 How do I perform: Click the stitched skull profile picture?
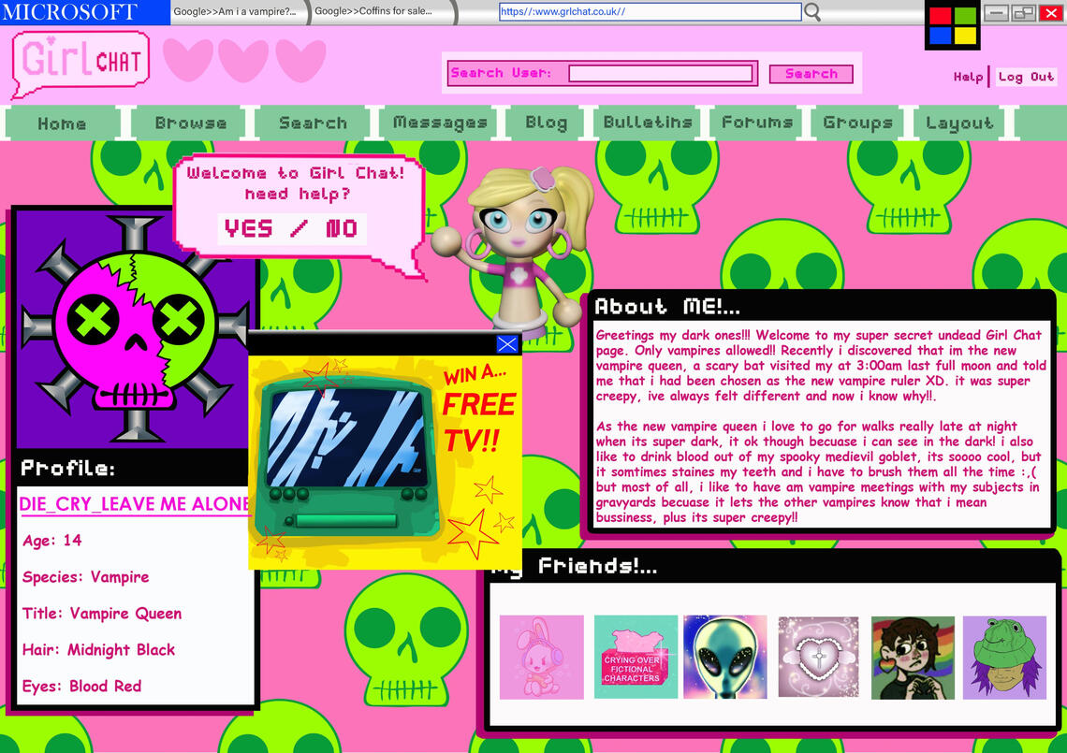click(x=134, y=327)
